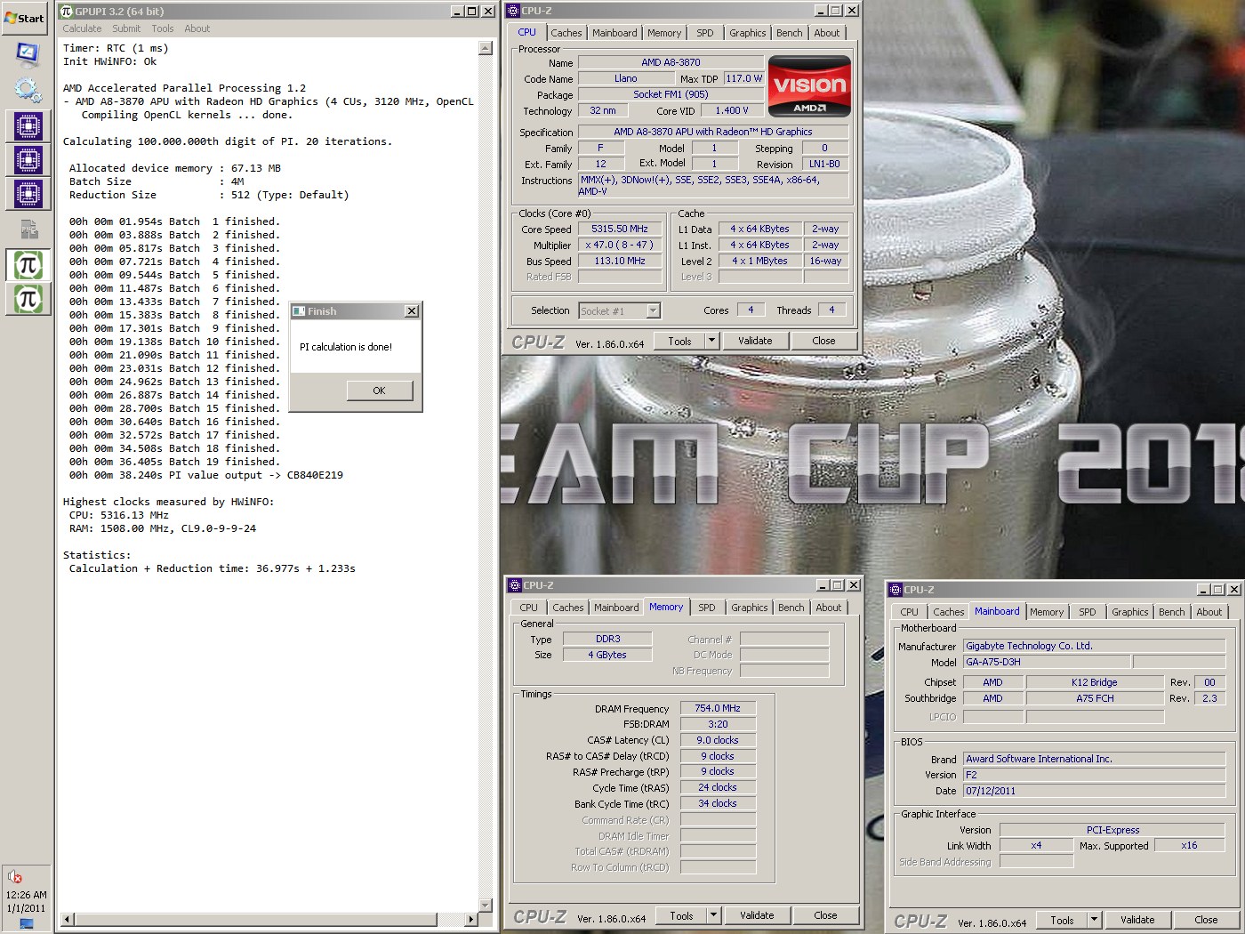Click the DRAM Frequency value 754.0 MHz
The image size is (1245, 934).
[x=718, y=708]
